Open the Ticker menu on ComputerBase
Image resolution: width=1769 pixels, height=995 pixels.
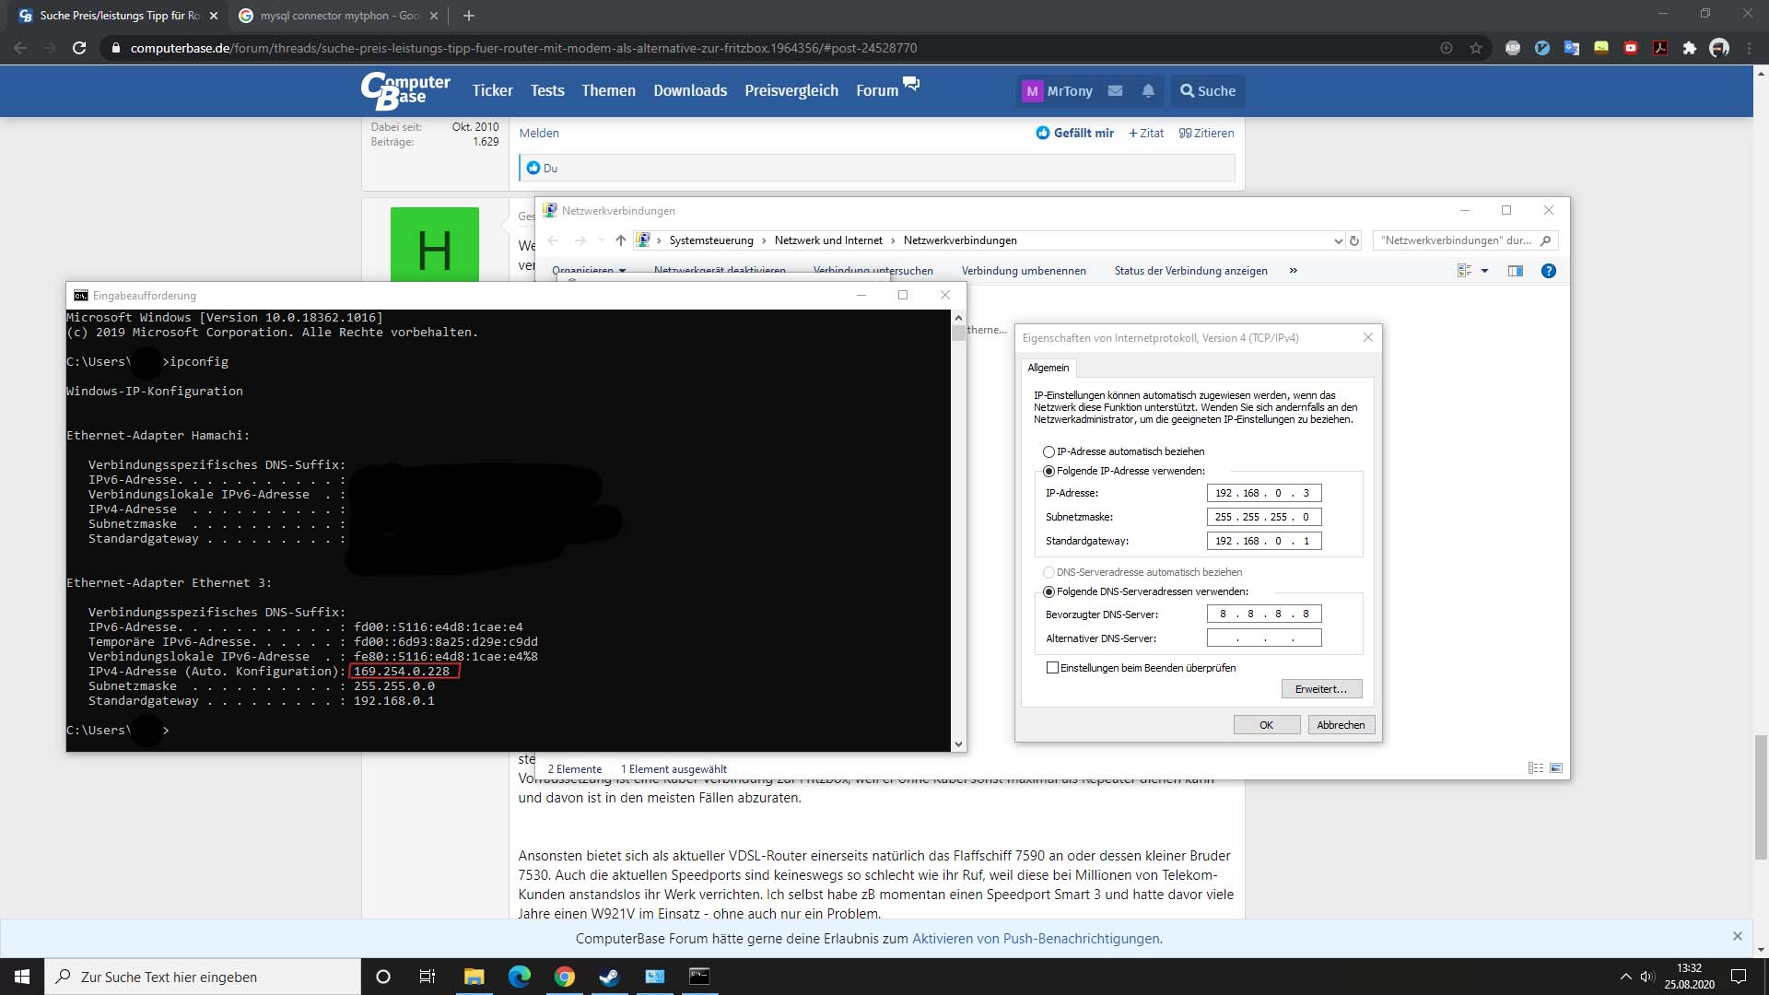point(492,90)
